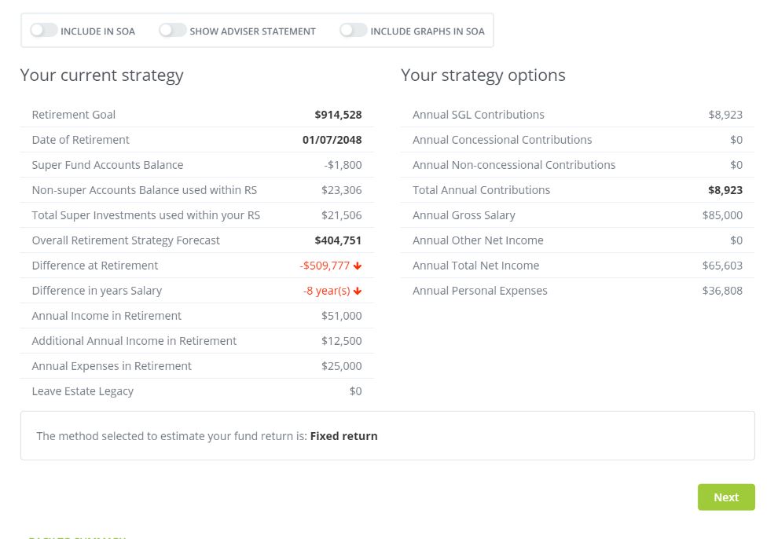
Task: Click the green Next button
Action: [725, 497]
